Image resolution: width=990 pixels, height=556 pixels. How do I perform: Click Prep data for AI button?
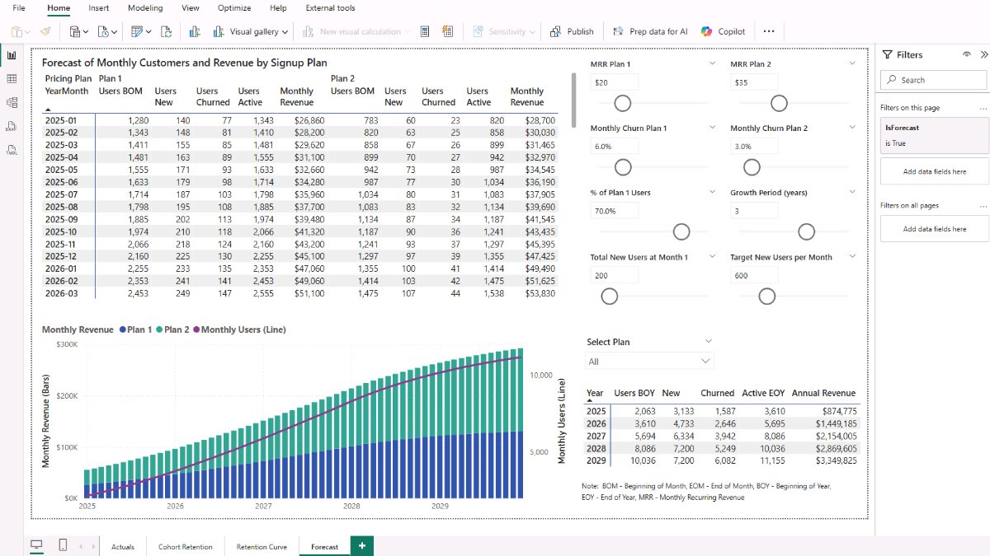coord(650,31)
